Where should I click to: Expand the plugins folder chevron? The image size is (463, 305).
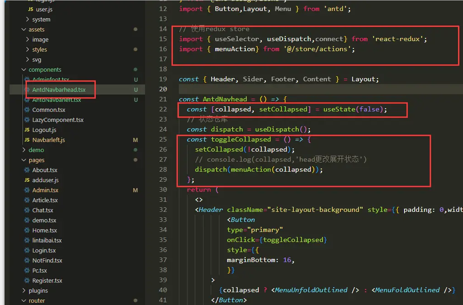[24, 291]
